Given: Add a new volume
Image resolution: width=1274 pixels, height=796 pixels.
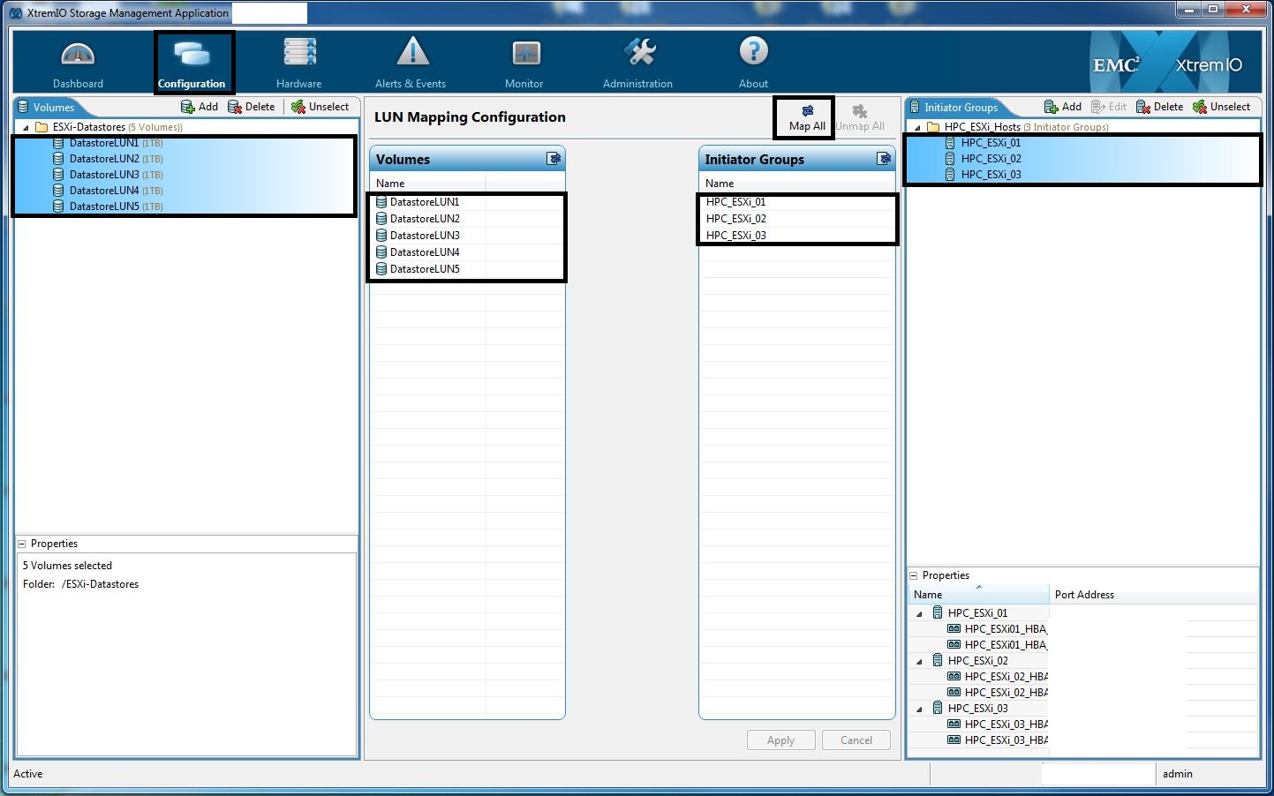Looking at the screenshot, I should [x=200, y=107].
